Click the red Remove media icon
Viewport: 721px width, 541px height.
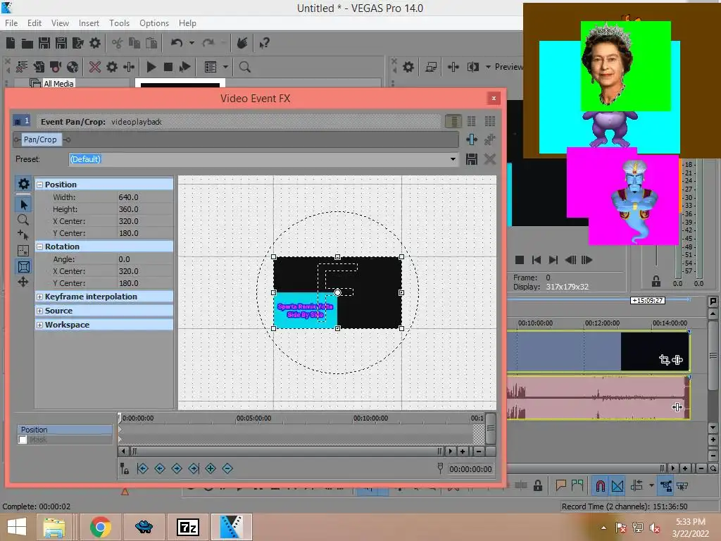pos(95,67)
